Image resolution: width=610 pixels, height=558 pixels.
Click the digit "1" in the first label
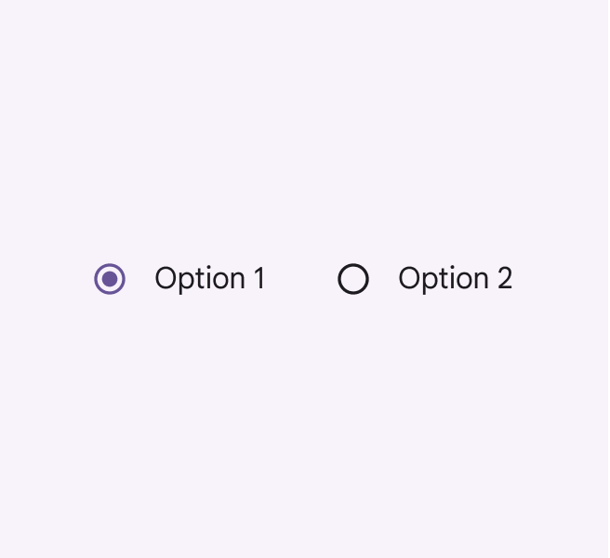pos(259,278)
